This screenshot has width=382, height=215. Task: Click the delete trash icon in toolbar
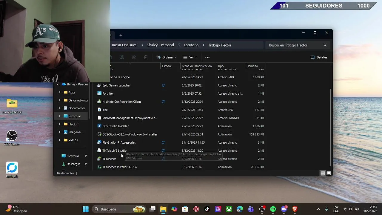click(x=146, y=57)
